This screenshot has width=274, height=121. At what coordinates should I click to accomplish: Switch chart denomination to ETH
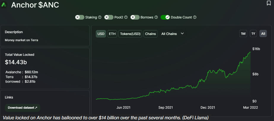coord(112,34)
